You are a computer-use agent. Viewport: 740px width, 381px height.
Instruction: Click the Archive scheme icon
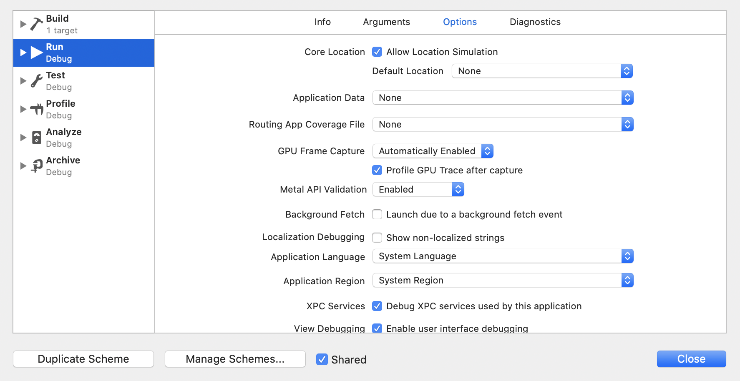(36, 165)
